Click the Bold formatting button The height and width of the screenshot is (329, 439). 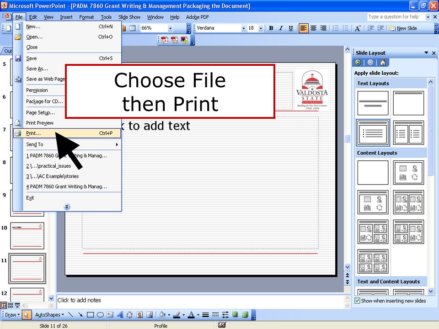click(x=271, y=28)
